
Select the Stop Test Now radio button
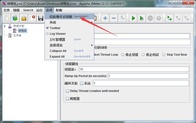[164, 55]
